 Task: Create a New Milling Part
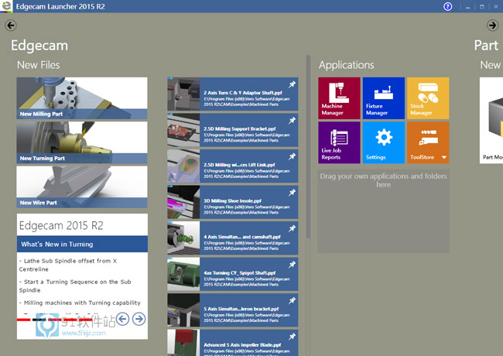tap(82, 98)
